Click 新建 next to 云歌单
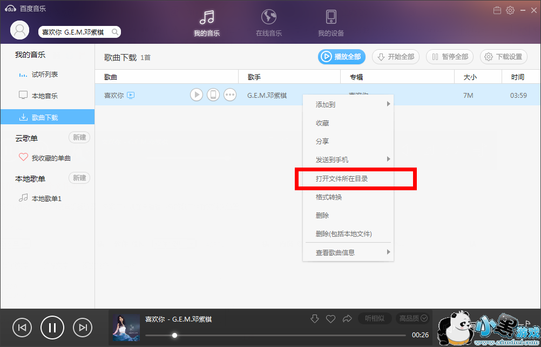This screenshot has height=347, width=541. [79, 137]
